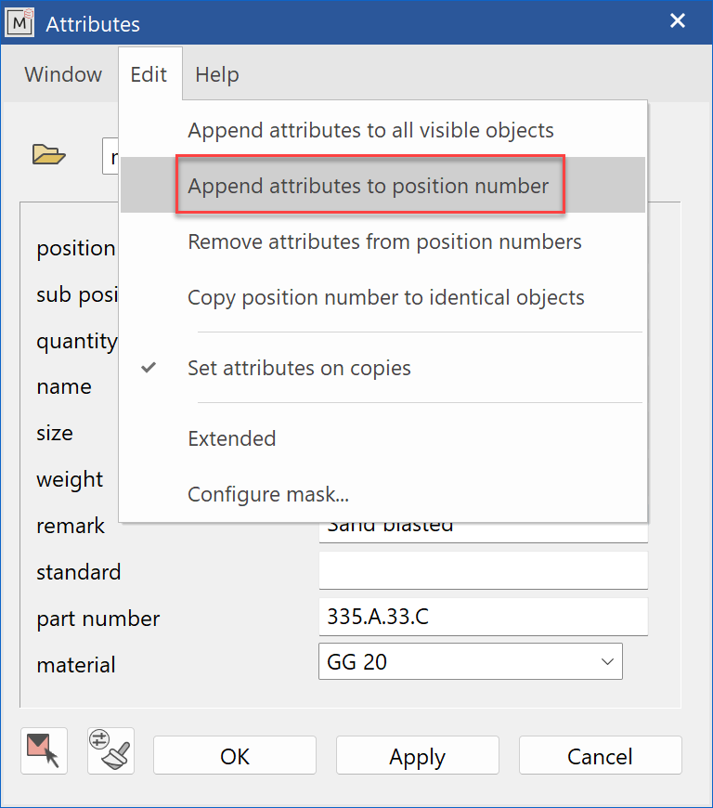This screenshot has height=808, width=713.
Task: Click the open folder icon
Action: pyautogui.click(x=48, y=154)
